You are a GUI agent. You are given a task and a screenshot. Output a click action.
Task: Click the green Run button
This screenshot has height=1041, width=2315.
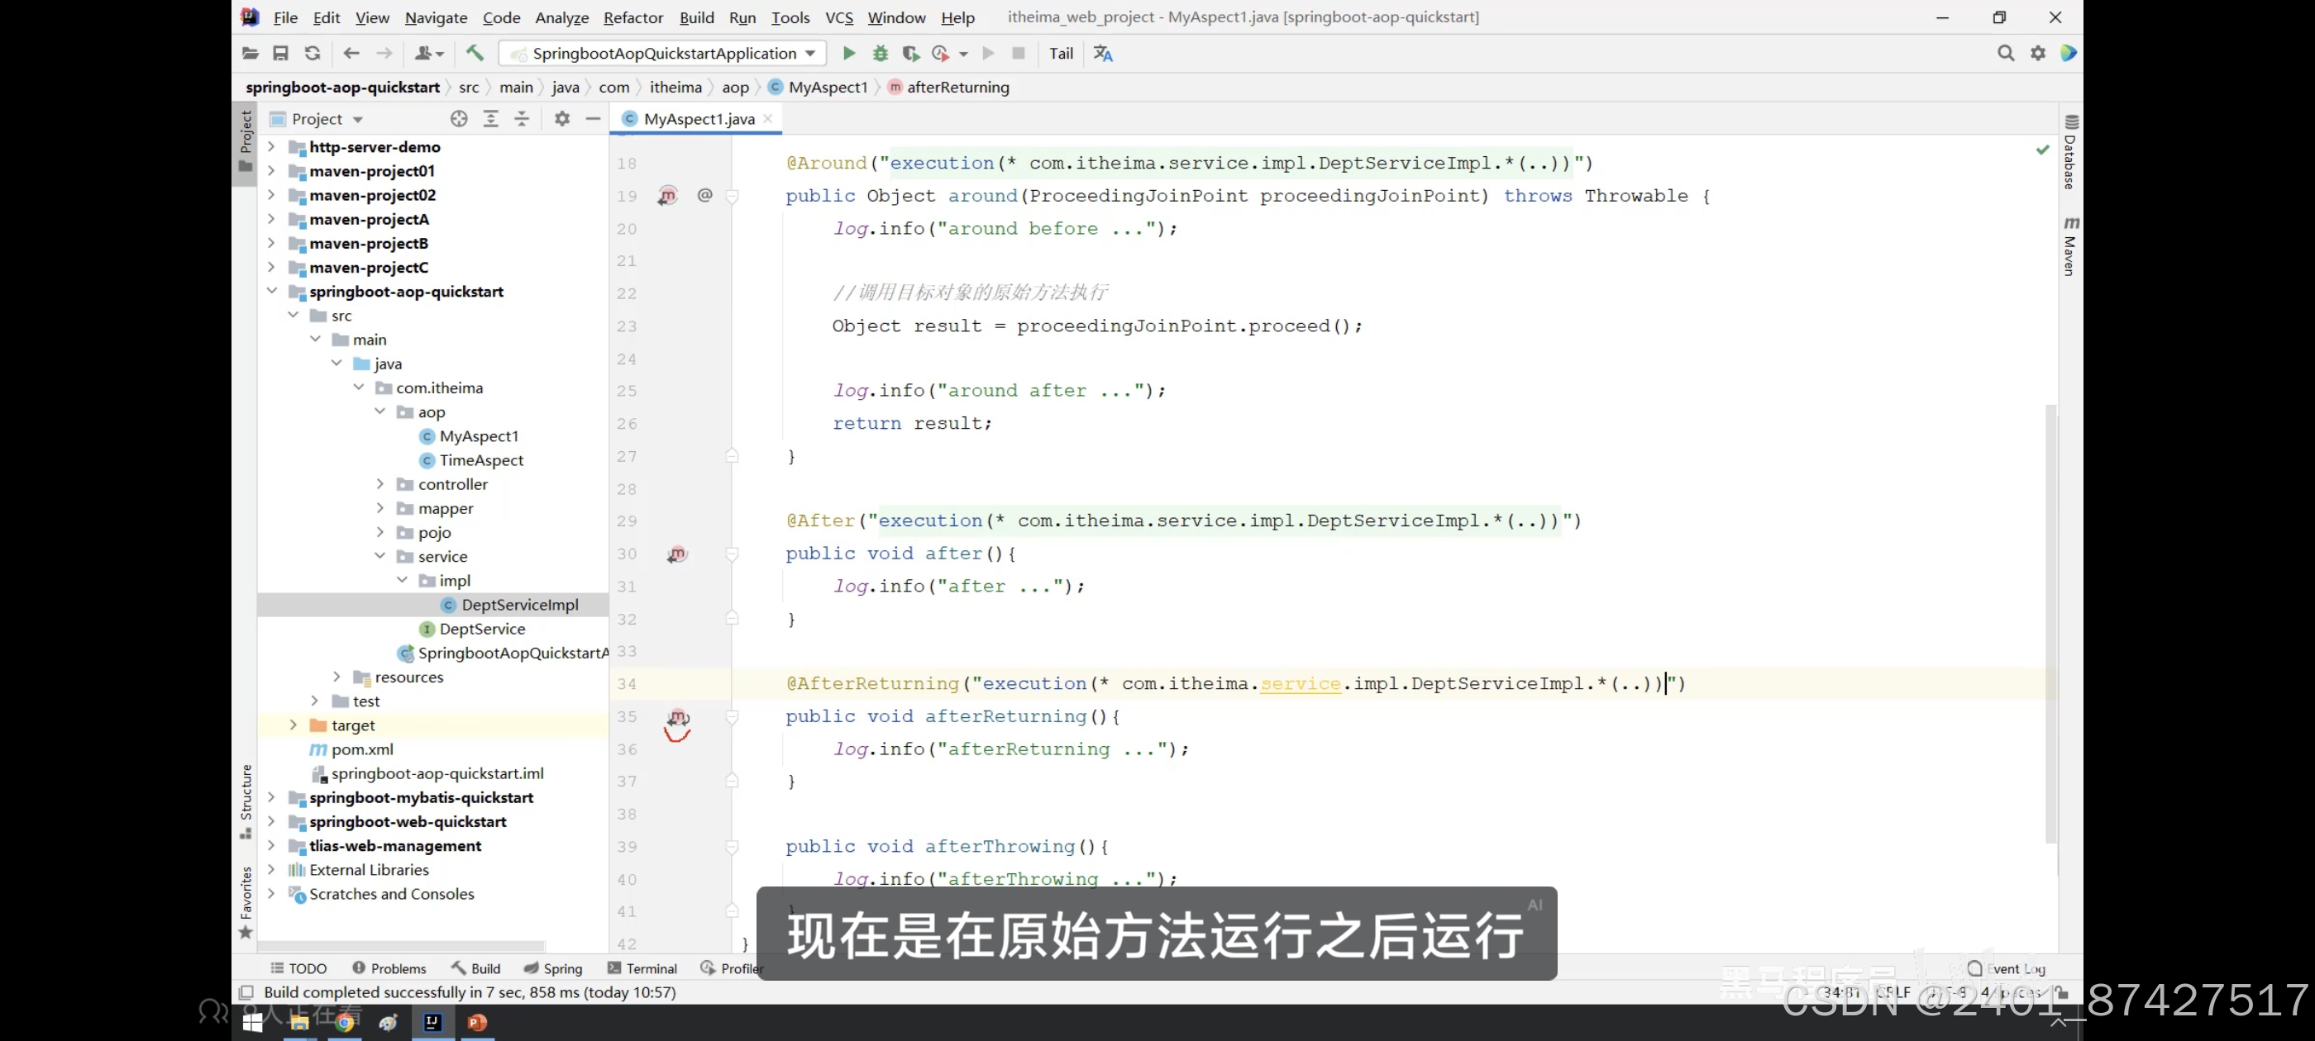[x=848, y=54]
